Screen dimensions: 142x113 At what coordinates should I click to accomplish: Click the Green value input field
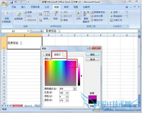(x=62, y=96)
